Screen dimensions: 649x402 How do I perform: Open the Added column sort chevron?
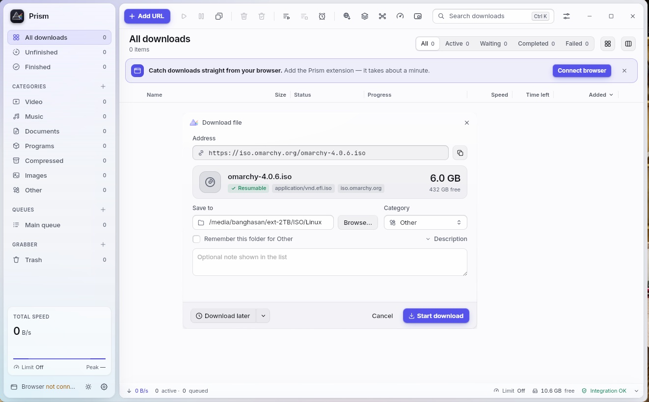click(611, 95)
